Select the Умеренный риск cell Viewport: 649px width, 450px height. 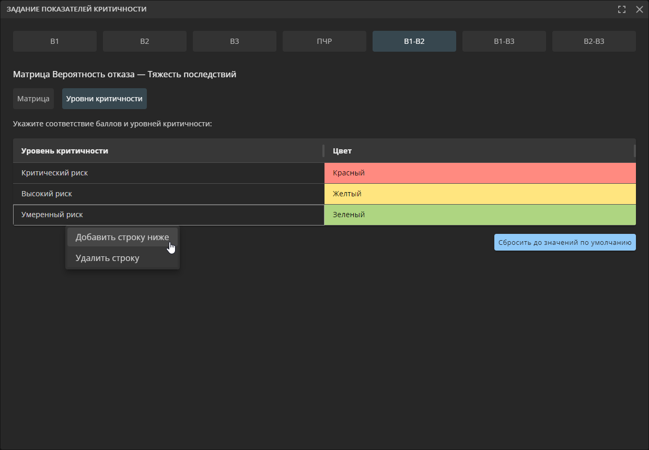pyautogui.click(x=169, y=215)
